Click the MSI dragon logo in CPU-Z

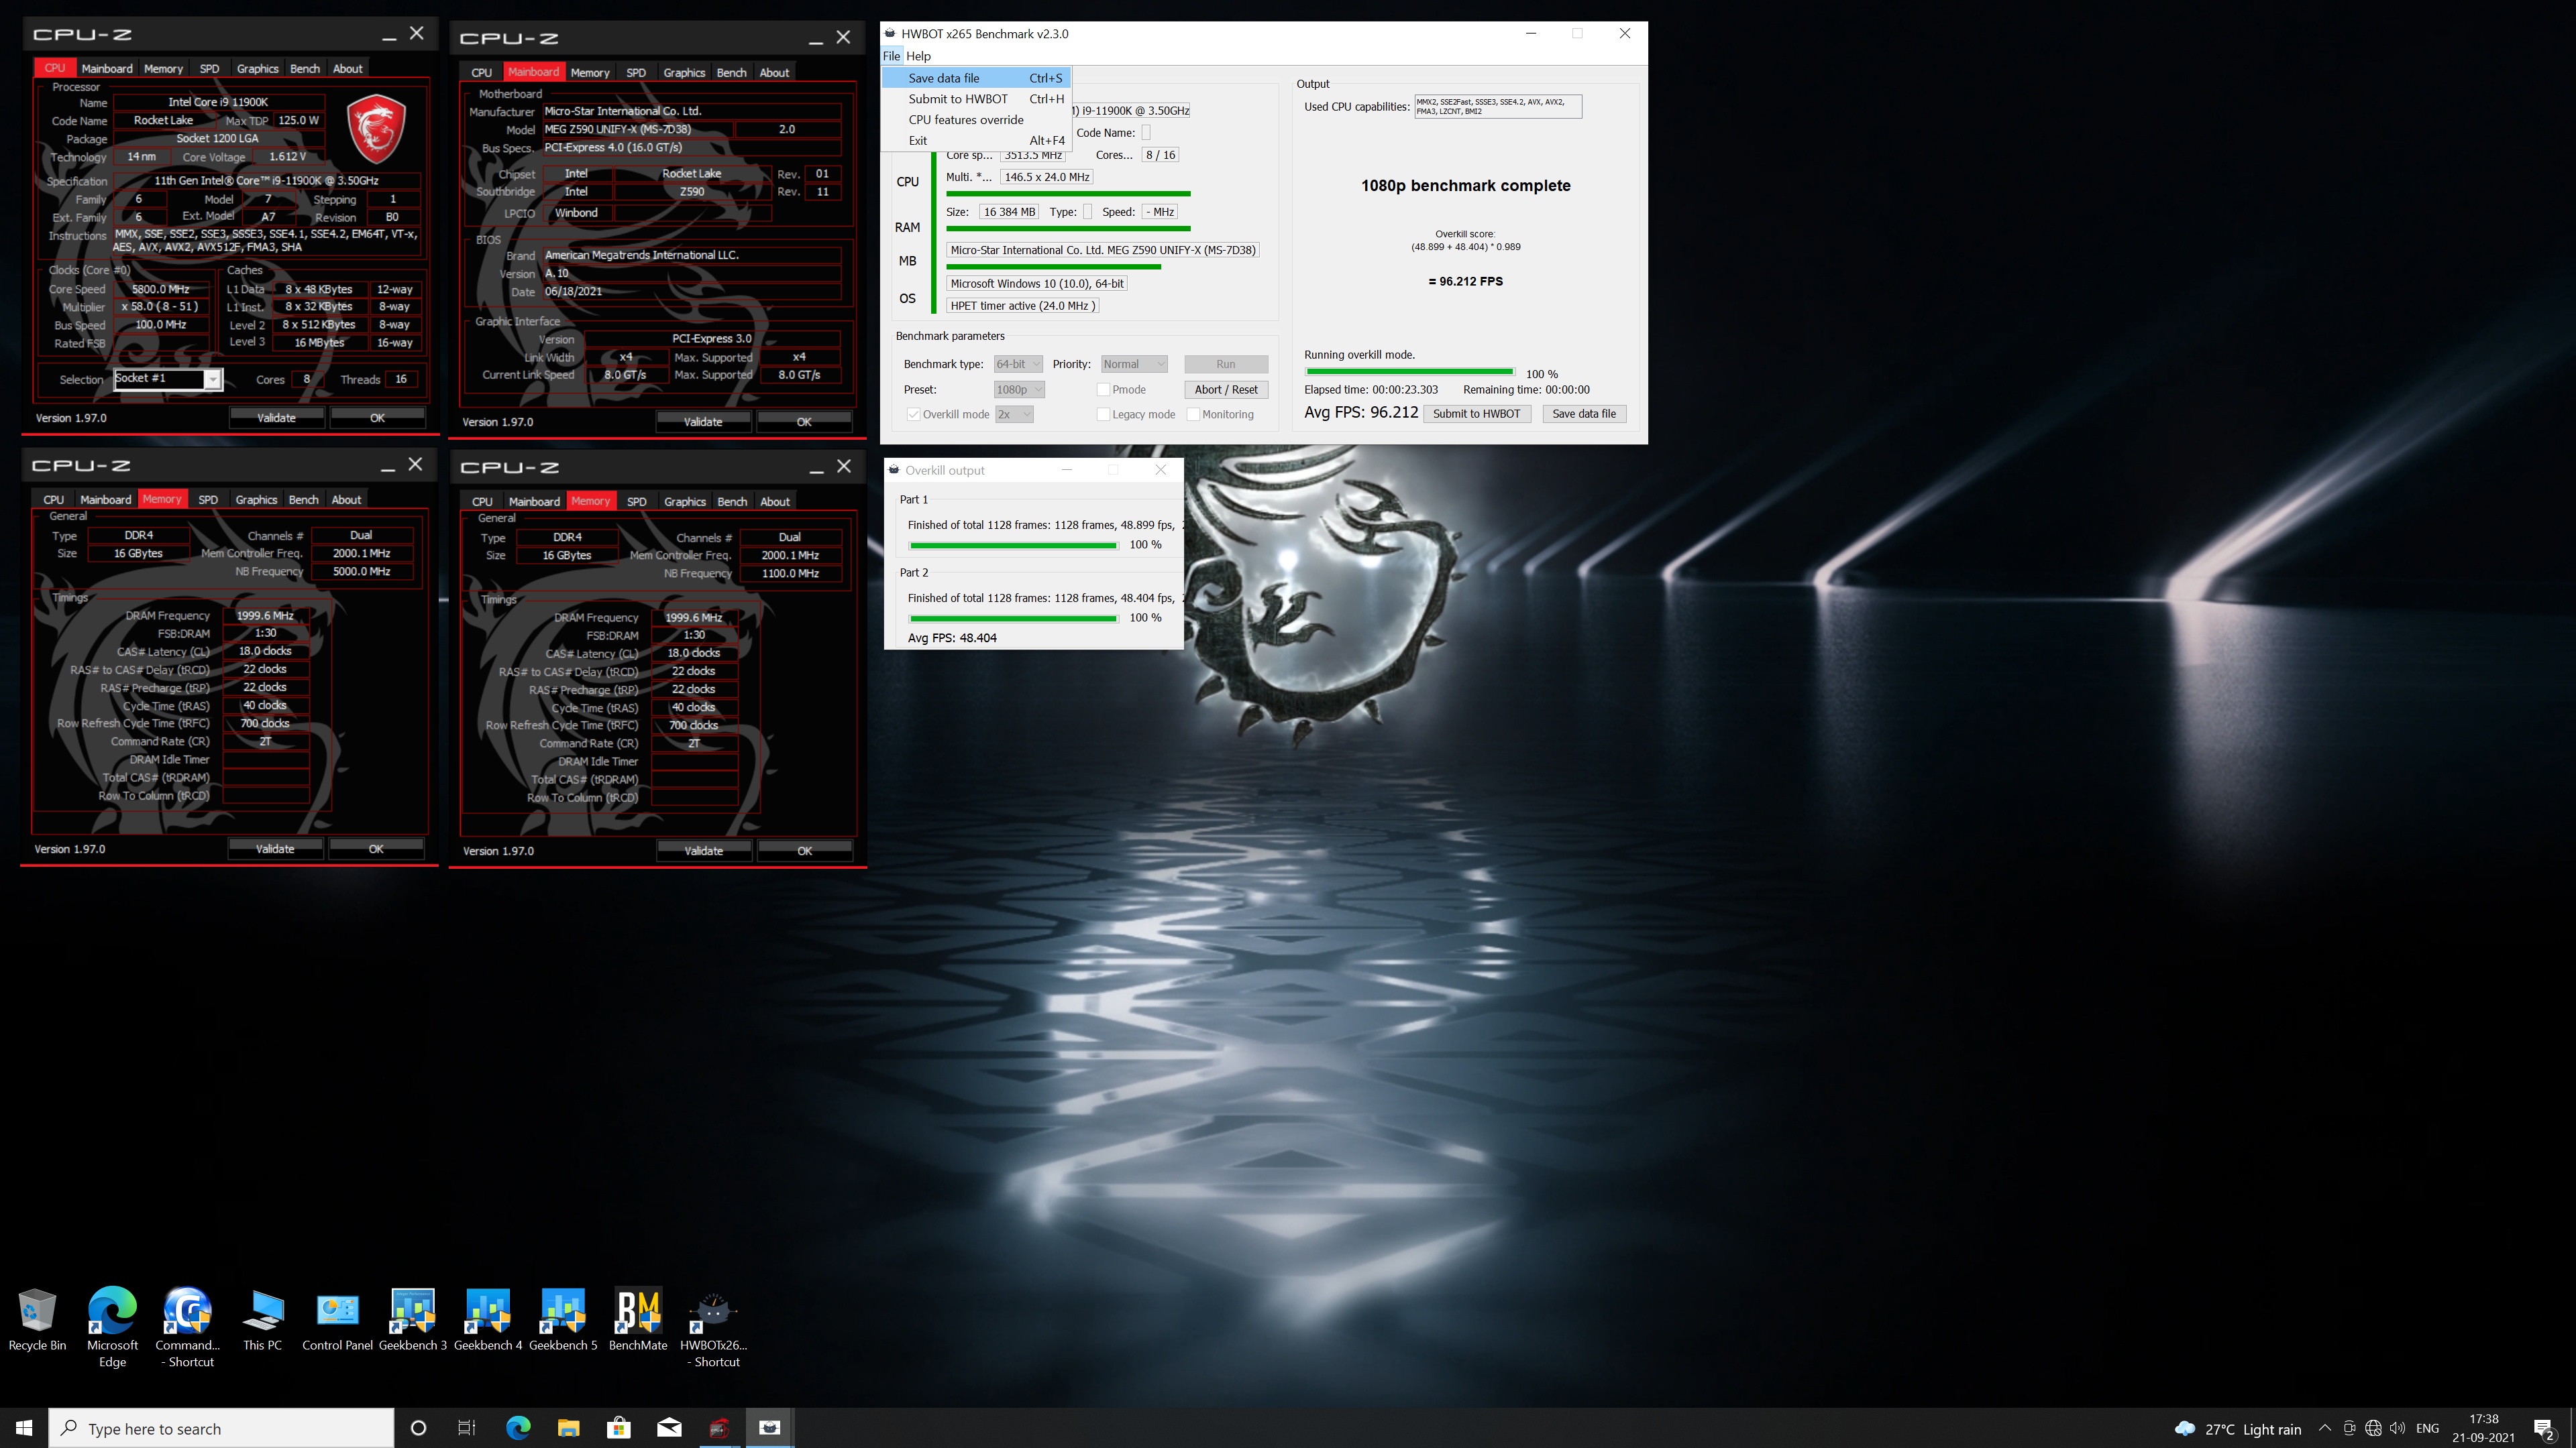pyautogui.click(x=376, y=130)
